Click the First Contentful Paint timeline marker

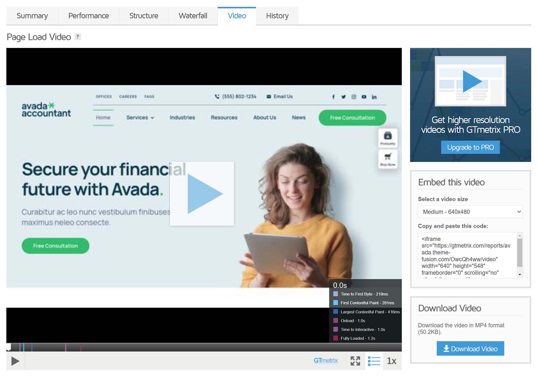click(24, 347)
